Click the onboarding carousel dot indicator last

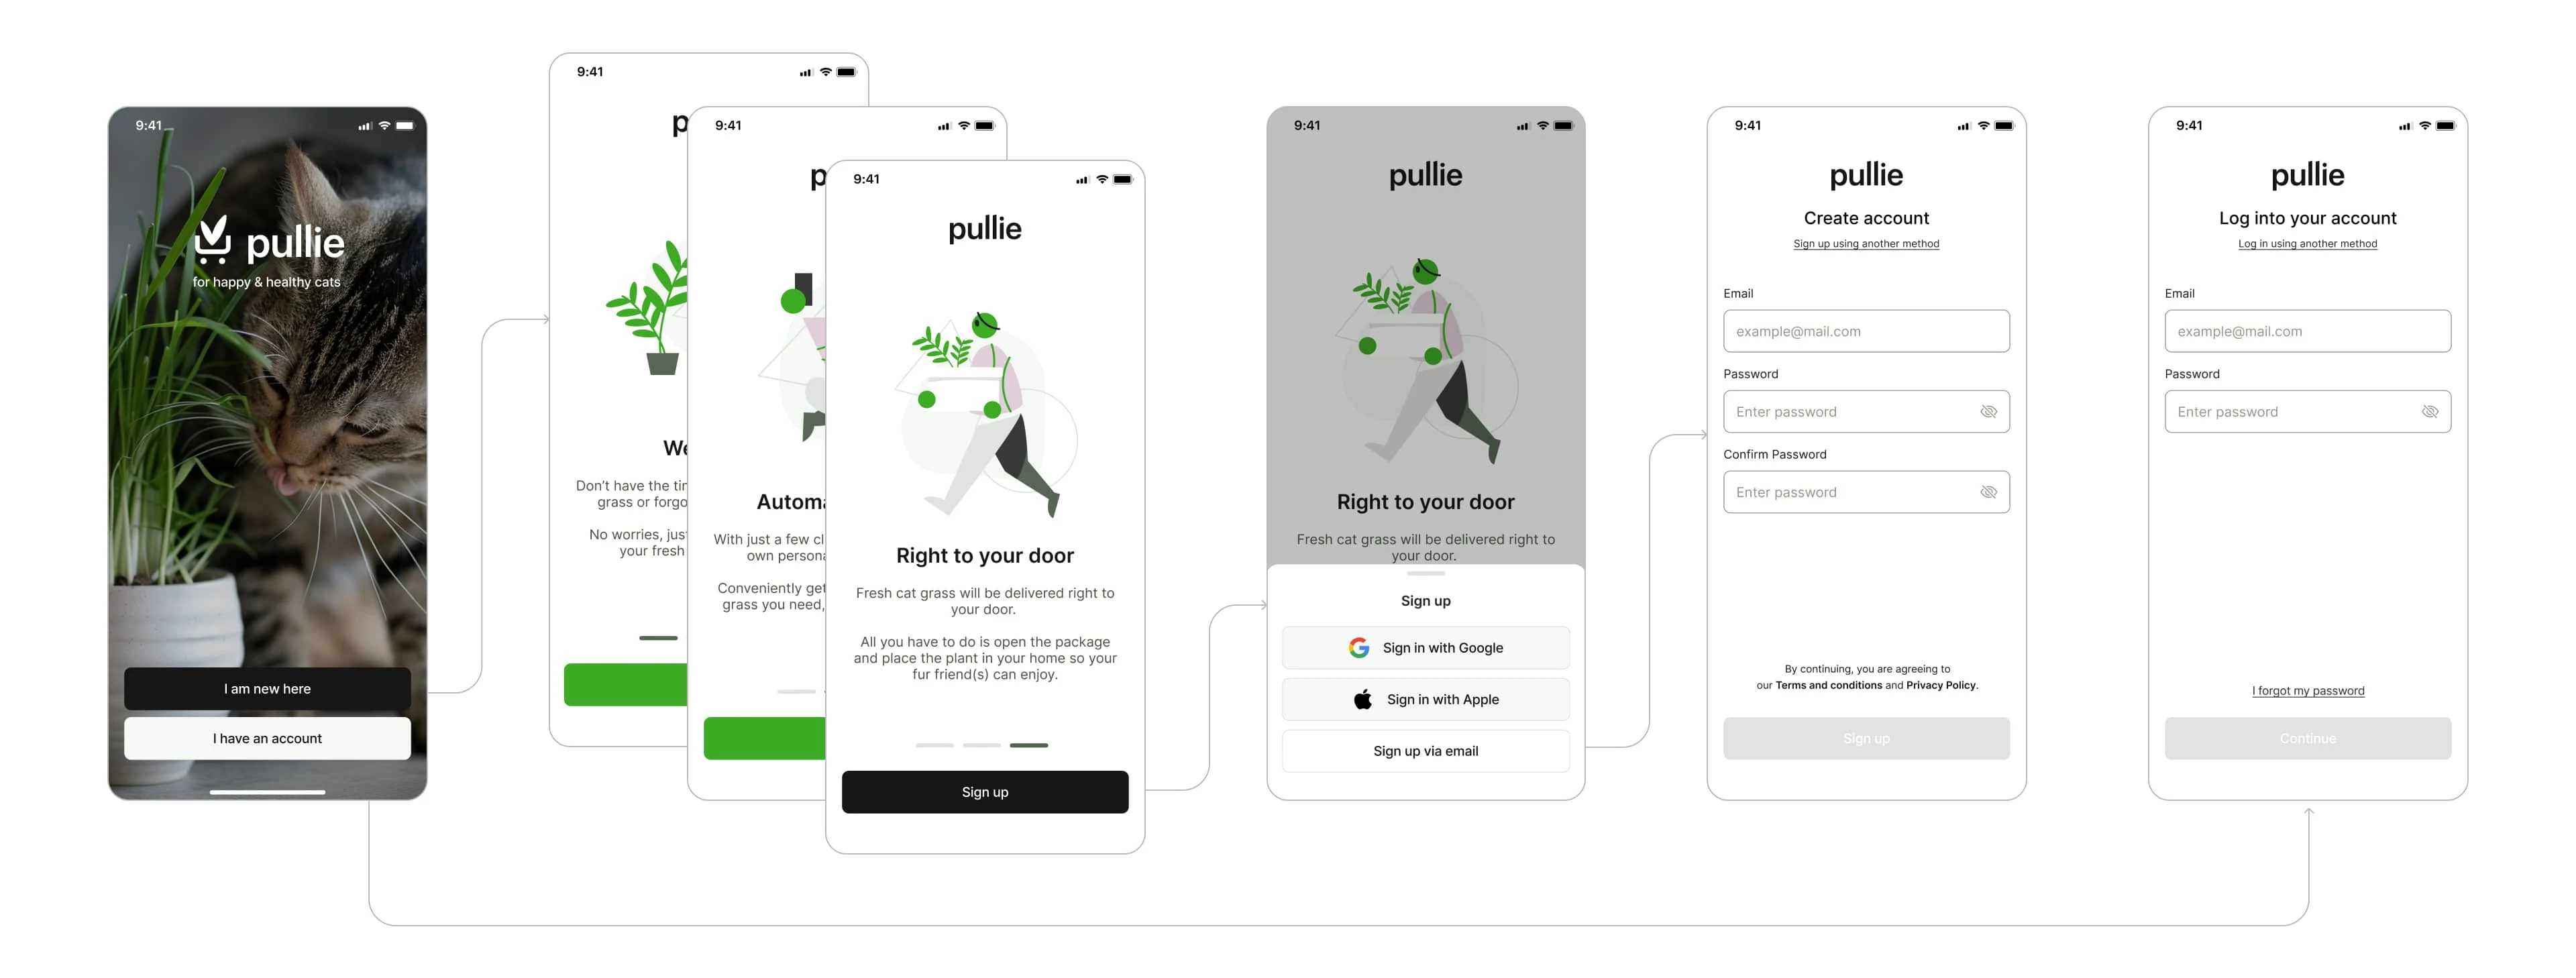click(1030, 745)
